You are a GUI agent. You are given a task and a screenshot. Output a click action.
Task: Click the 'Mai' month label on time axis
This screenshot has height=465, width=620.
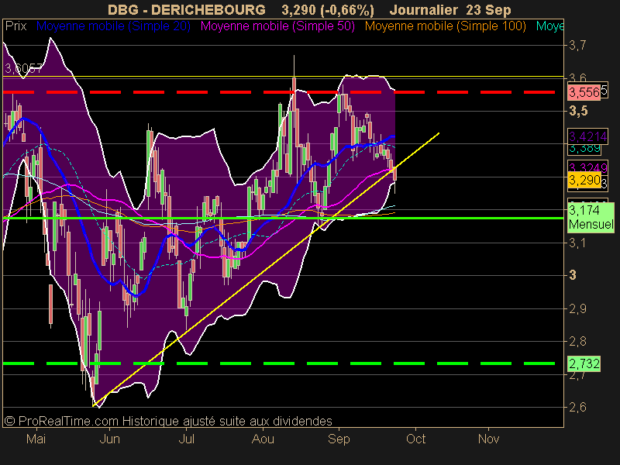(36, 439)
